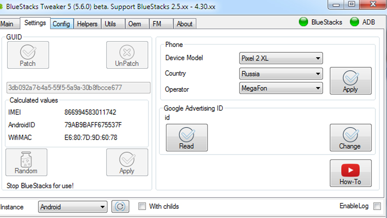
Task: Click into the GUID value field
Action: tap(78, 88)
